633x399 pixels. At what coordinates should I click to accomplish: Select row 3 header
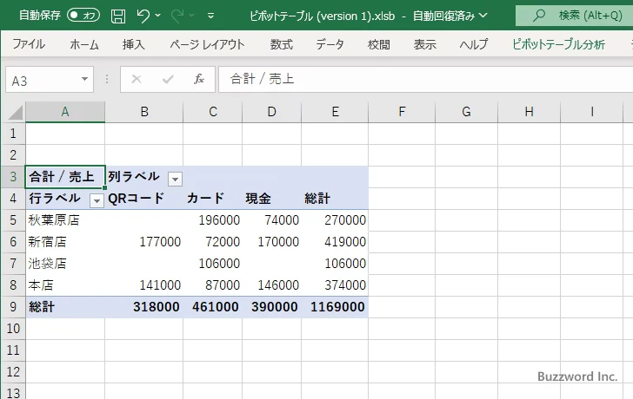tap(13, 177)
